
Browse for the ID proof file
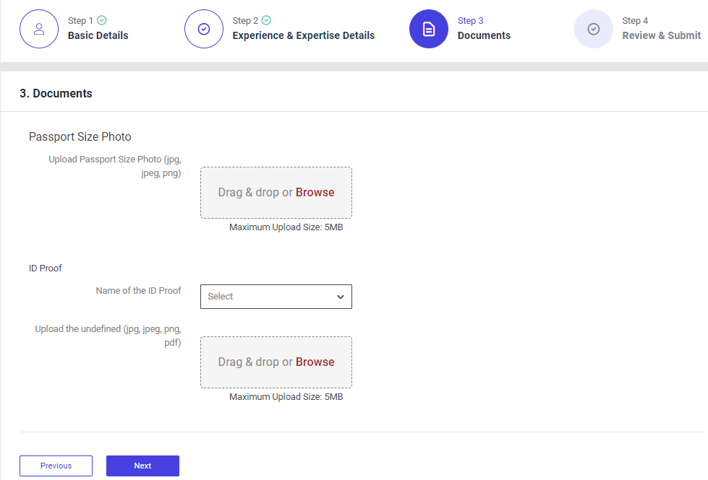[315, 362]
